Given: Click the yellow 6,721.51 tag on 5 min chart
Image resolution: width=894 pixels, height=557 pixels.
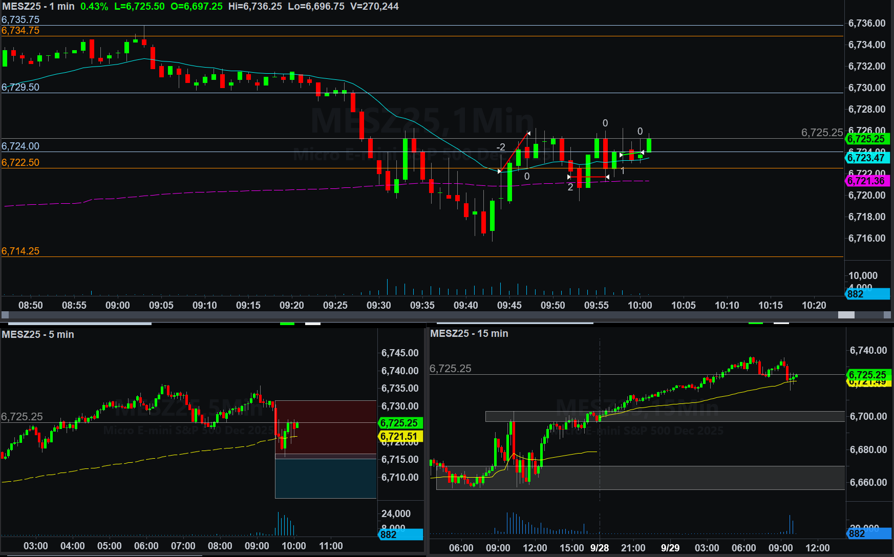Looking at the screenshot, I should (400, 436).
